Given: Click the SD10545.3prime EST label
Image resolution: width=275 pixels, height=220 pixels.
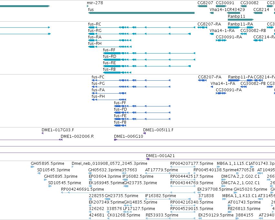Looking at the screenshot, I should coord(54,170).
